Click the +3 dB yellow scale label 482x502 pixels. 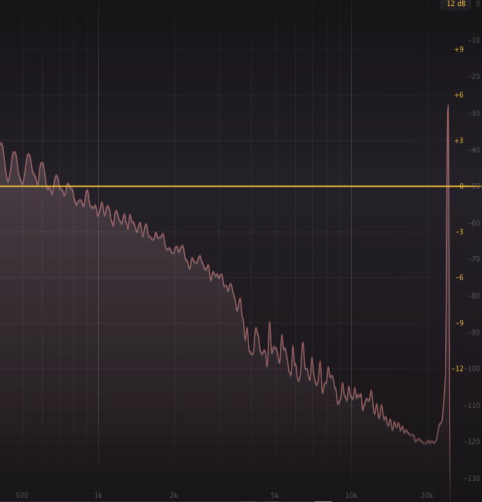click(459, 141)
